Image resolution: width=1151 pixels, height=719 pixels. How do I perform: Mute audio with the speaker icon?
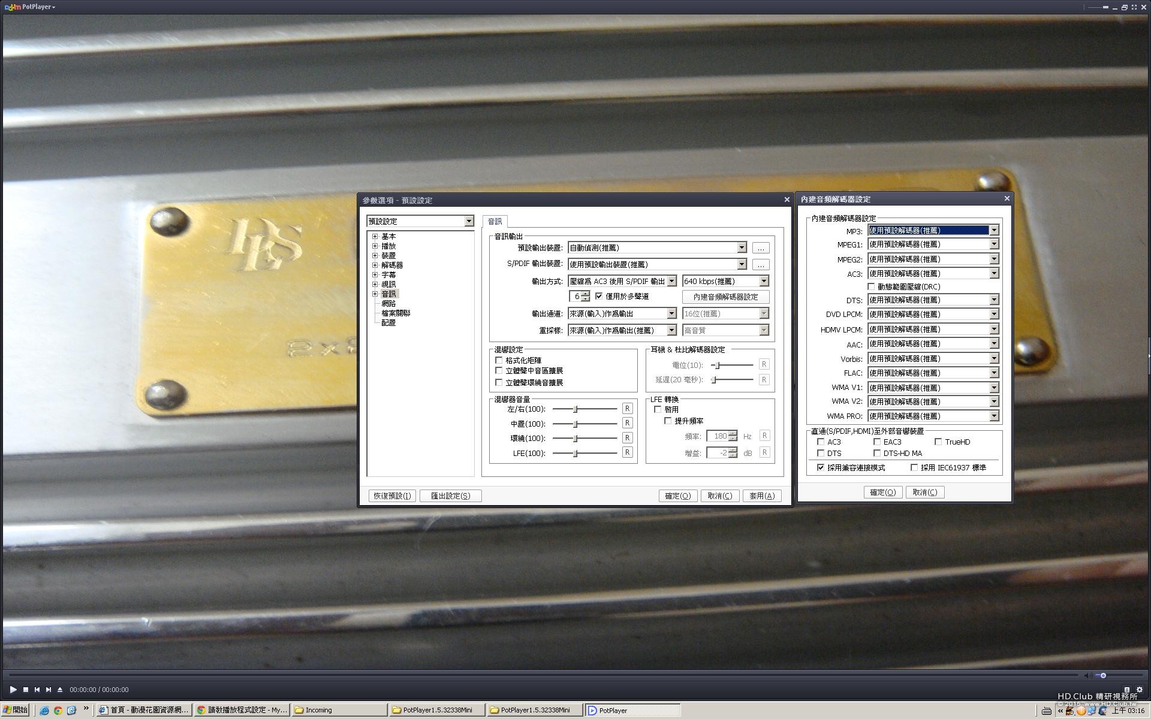pos(1086,675)
